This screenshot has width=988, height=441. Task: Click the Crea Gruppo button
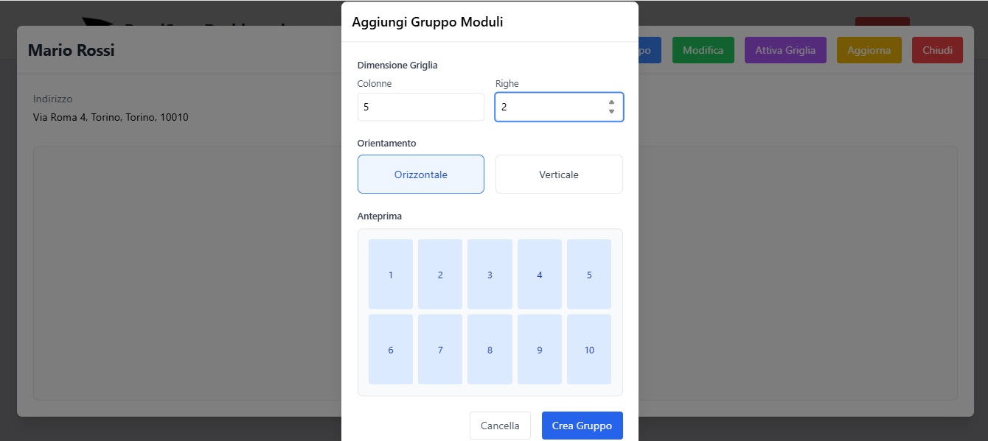(582, 425)
